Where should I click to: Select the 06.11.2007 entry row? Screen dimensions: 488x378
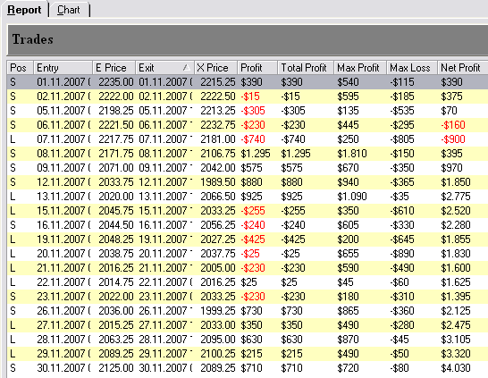pyautogui.click(x=248, y=125)
